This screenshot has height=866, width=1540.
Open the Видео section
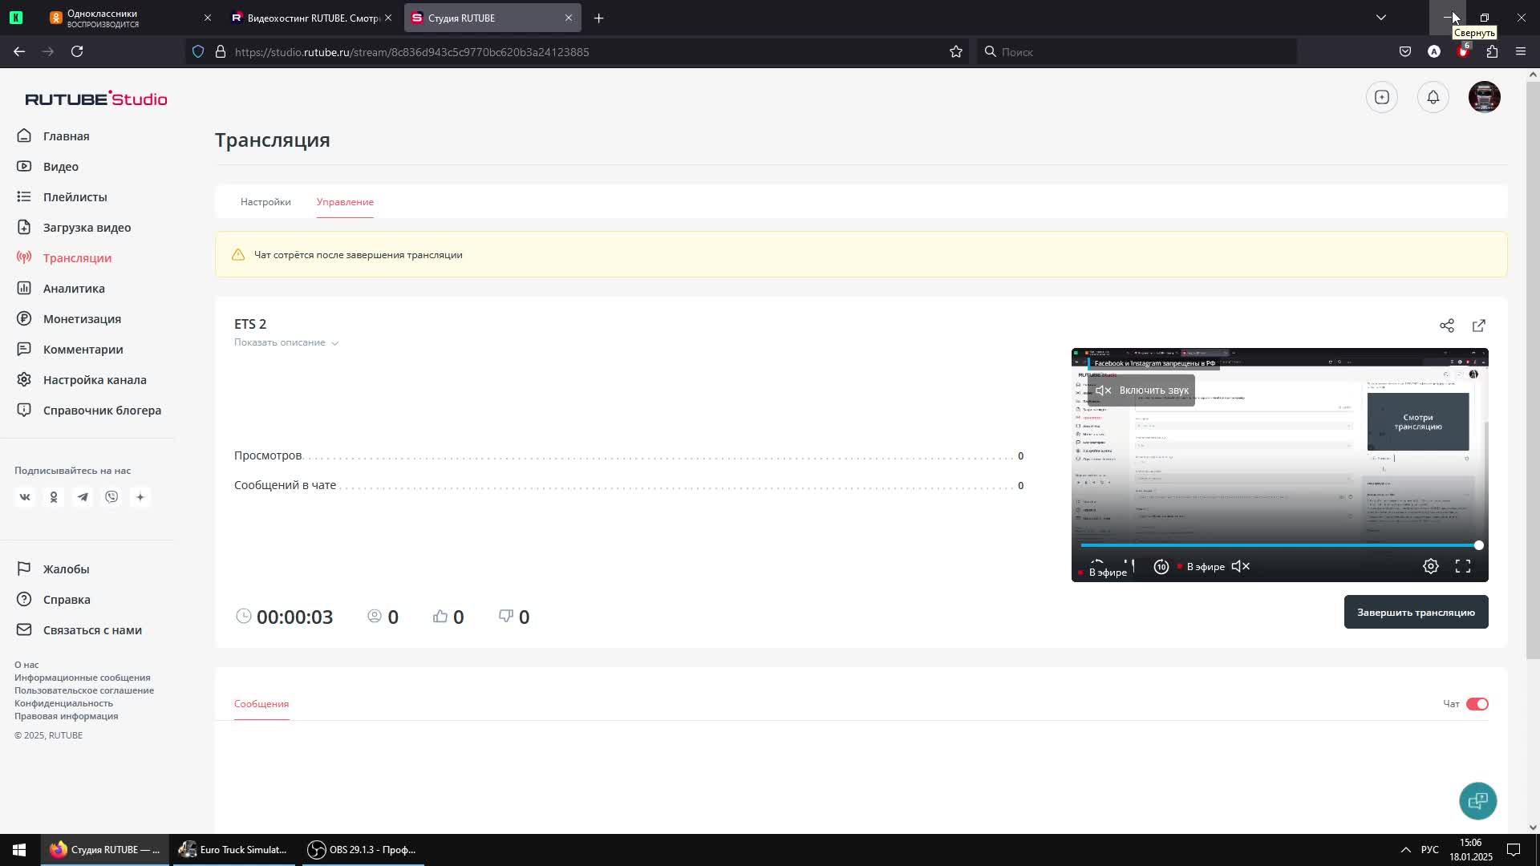click(60, 167)
